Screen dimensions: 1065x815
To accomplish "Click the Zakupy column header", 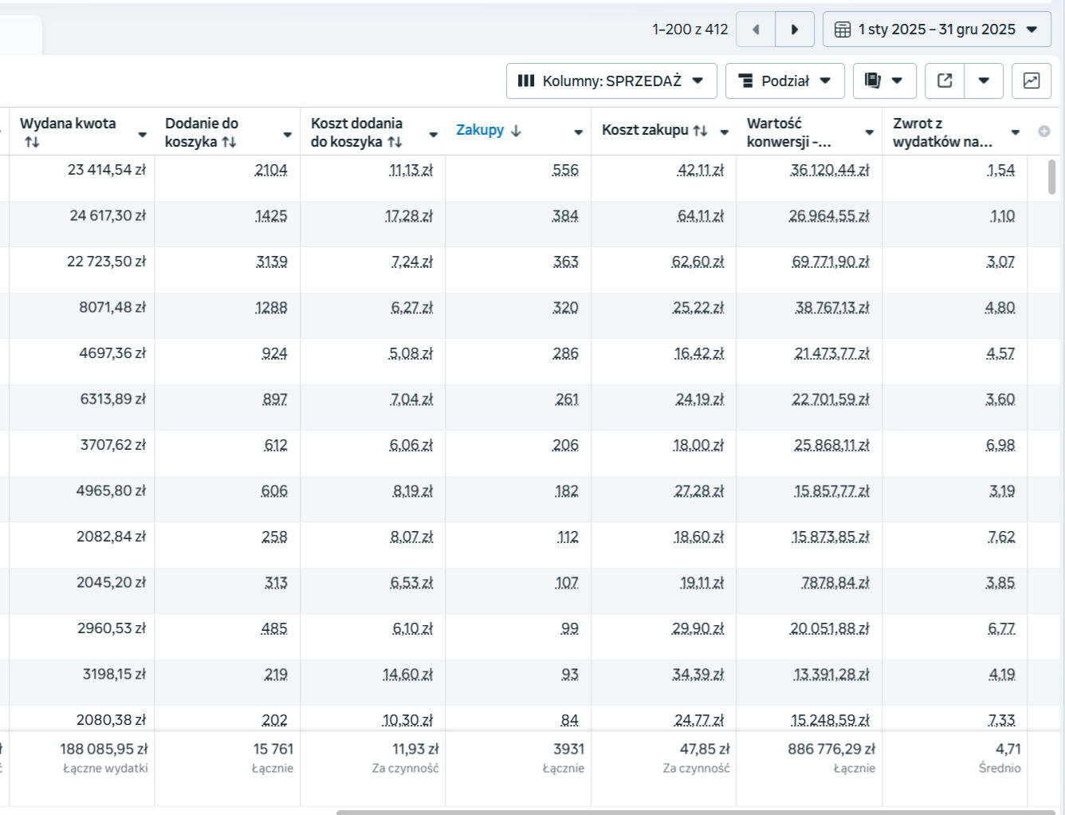I will coord(480,130).
